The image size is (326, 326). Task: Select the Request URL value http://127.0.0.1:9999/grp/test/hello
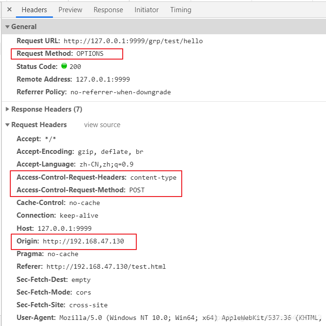click(x=133, y=41)
